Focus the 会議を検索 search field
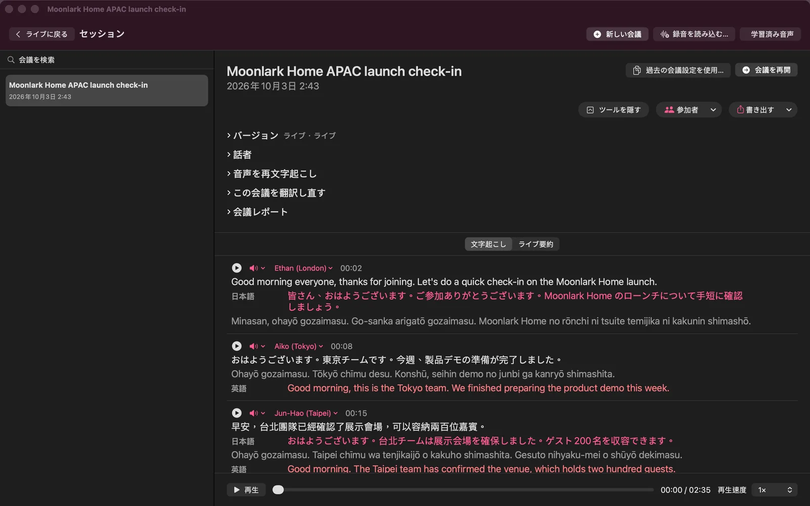Image resolution: width=810 pixels, height=506 pixels. click(107, 60)
